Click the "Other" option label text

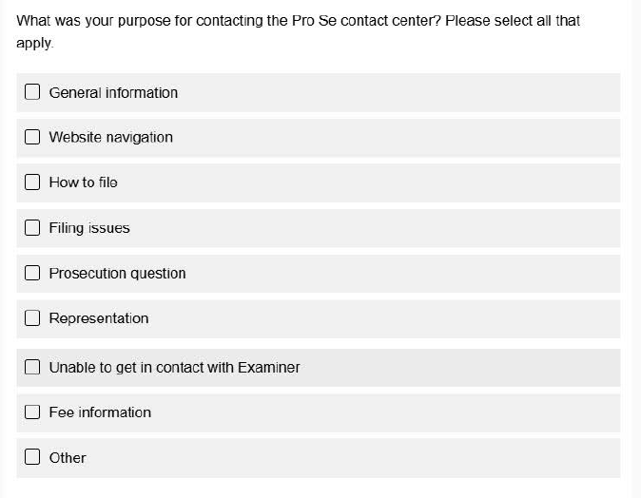(x=68, y=457)
